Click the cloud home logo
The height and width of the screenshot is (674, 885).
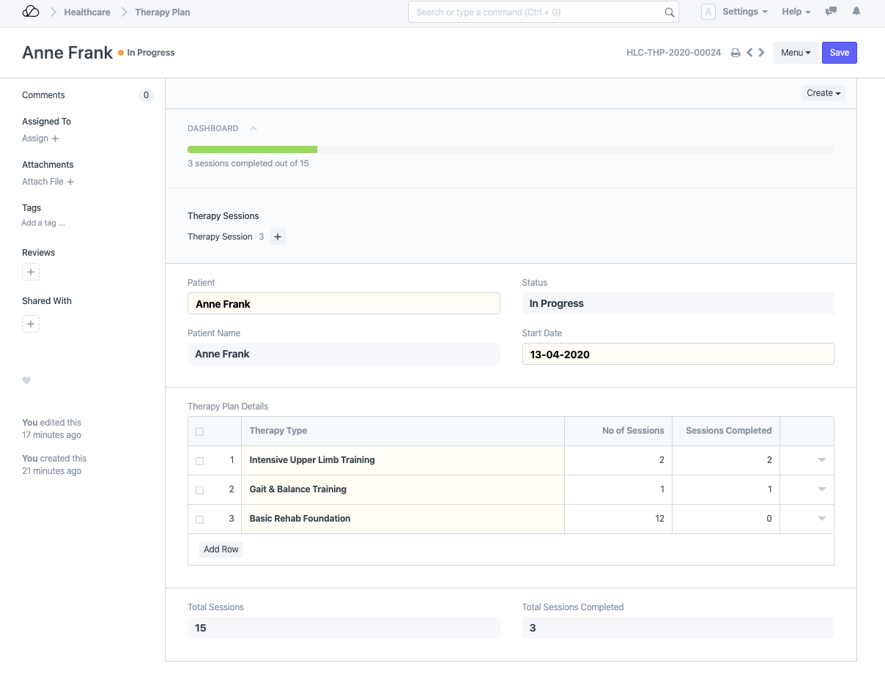pos(31,12)
